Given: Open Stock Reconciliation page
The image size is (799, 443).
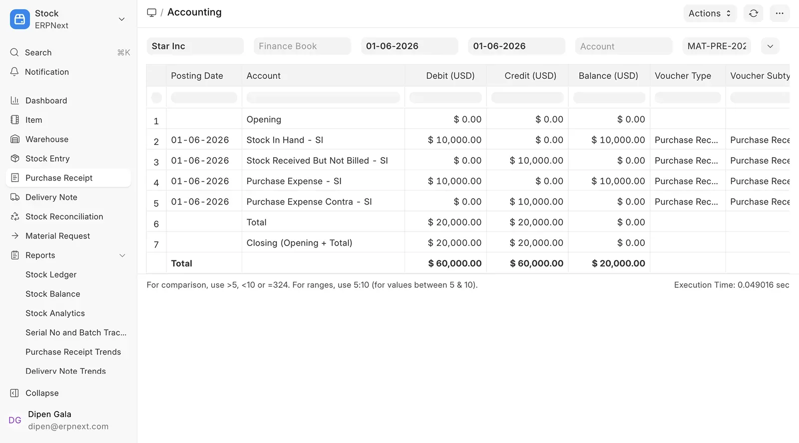Looking at the screenshot, I should [x=64, y=217].
